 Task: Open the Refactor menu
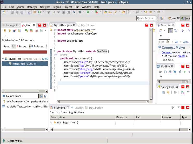tap(32, 7)
